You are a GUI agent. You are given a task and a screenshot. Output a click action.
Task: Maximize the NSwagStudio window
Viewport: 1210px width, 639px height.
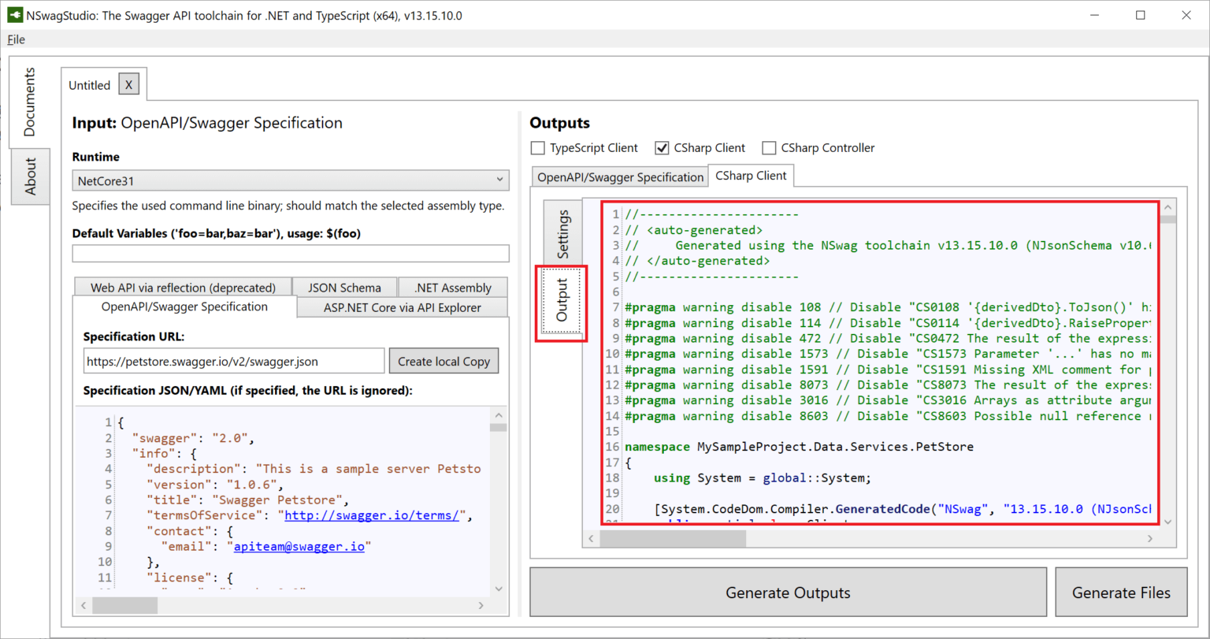pos(1140,15)
